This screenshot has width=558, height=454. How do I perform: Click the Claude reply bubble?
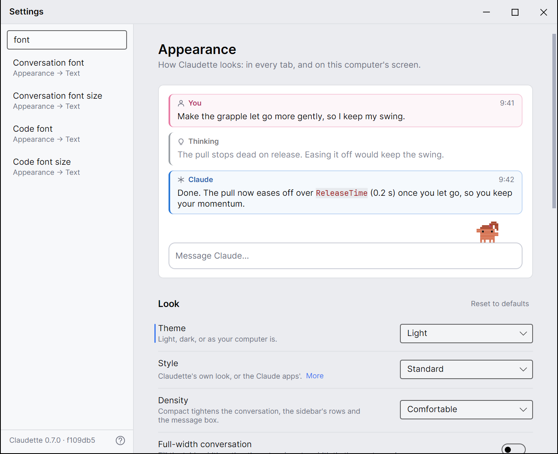coord(346,193)
